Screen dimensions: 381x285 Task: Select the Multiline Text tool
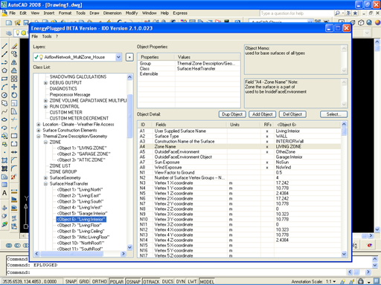(4, 193)
